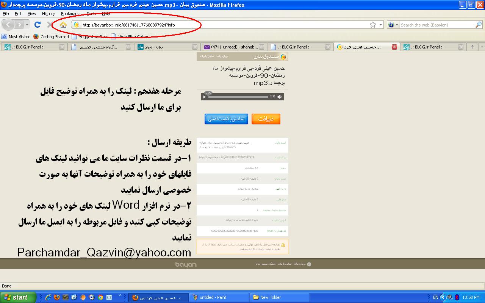Screen dimensions: 485x303
Task: Switch to the (4741 unread) mail tab
Action: [x=234, y=47]
